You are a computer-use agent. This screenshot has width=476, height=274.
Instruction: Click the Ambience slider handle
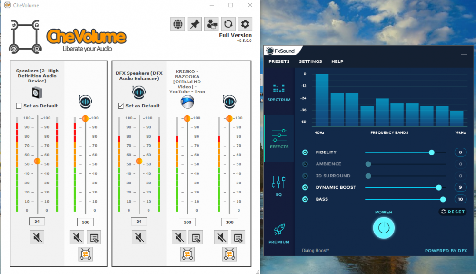coord(368,164)
